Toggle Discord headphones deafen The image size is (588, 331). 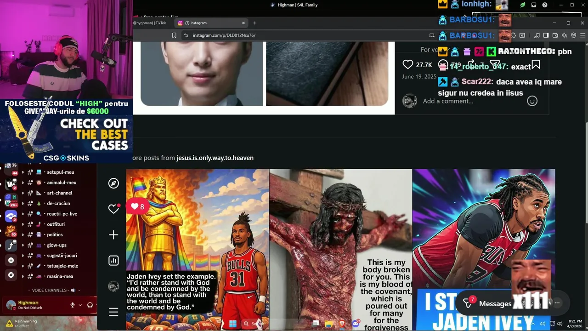tap(90, 305)
